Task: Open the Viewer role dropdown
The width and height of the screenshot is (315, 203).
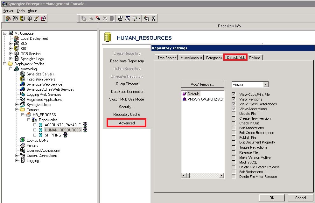Action: click(x=266, y=84)
